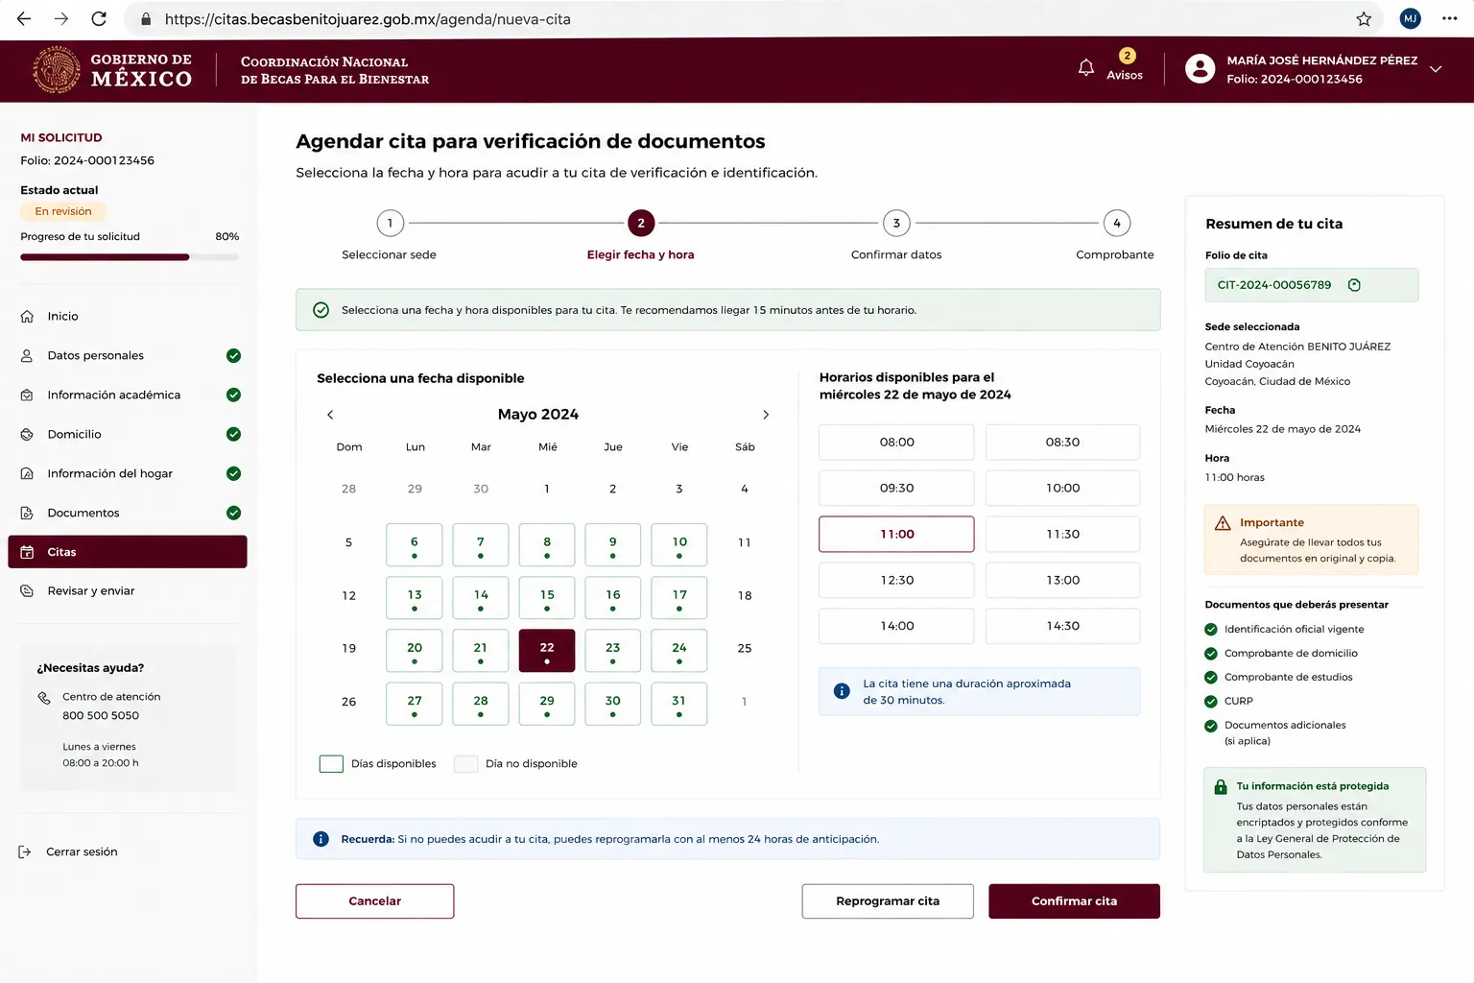Click the Gobierno de México logo

point(113,69)
